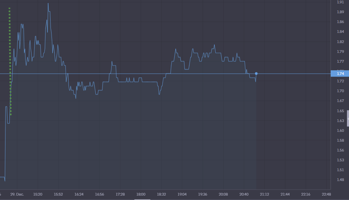Click the 16:24 time axis label
This screenshot has width=349, height=200.
click(x=79, y=194)
